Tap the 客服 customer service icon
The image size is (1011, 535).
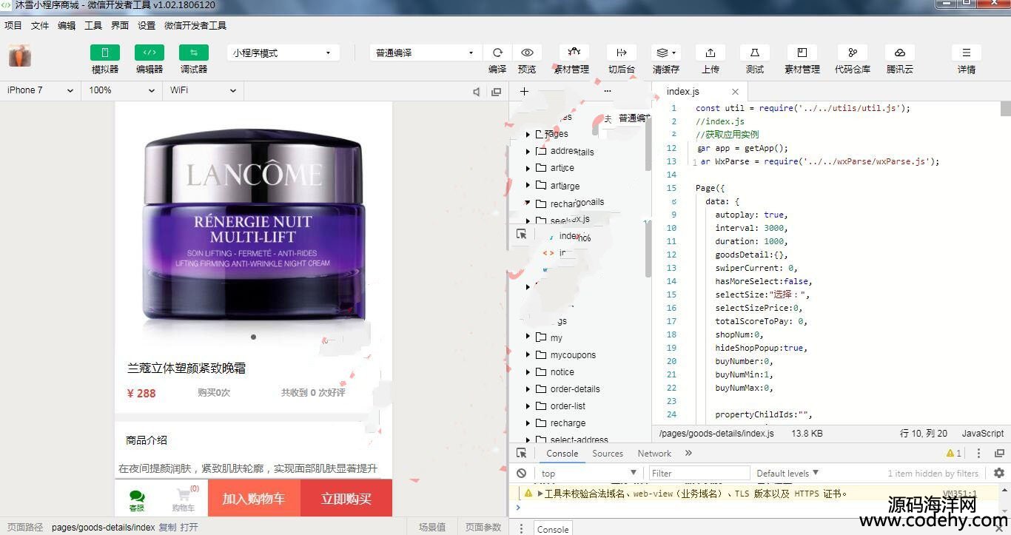tap(137, 500)
